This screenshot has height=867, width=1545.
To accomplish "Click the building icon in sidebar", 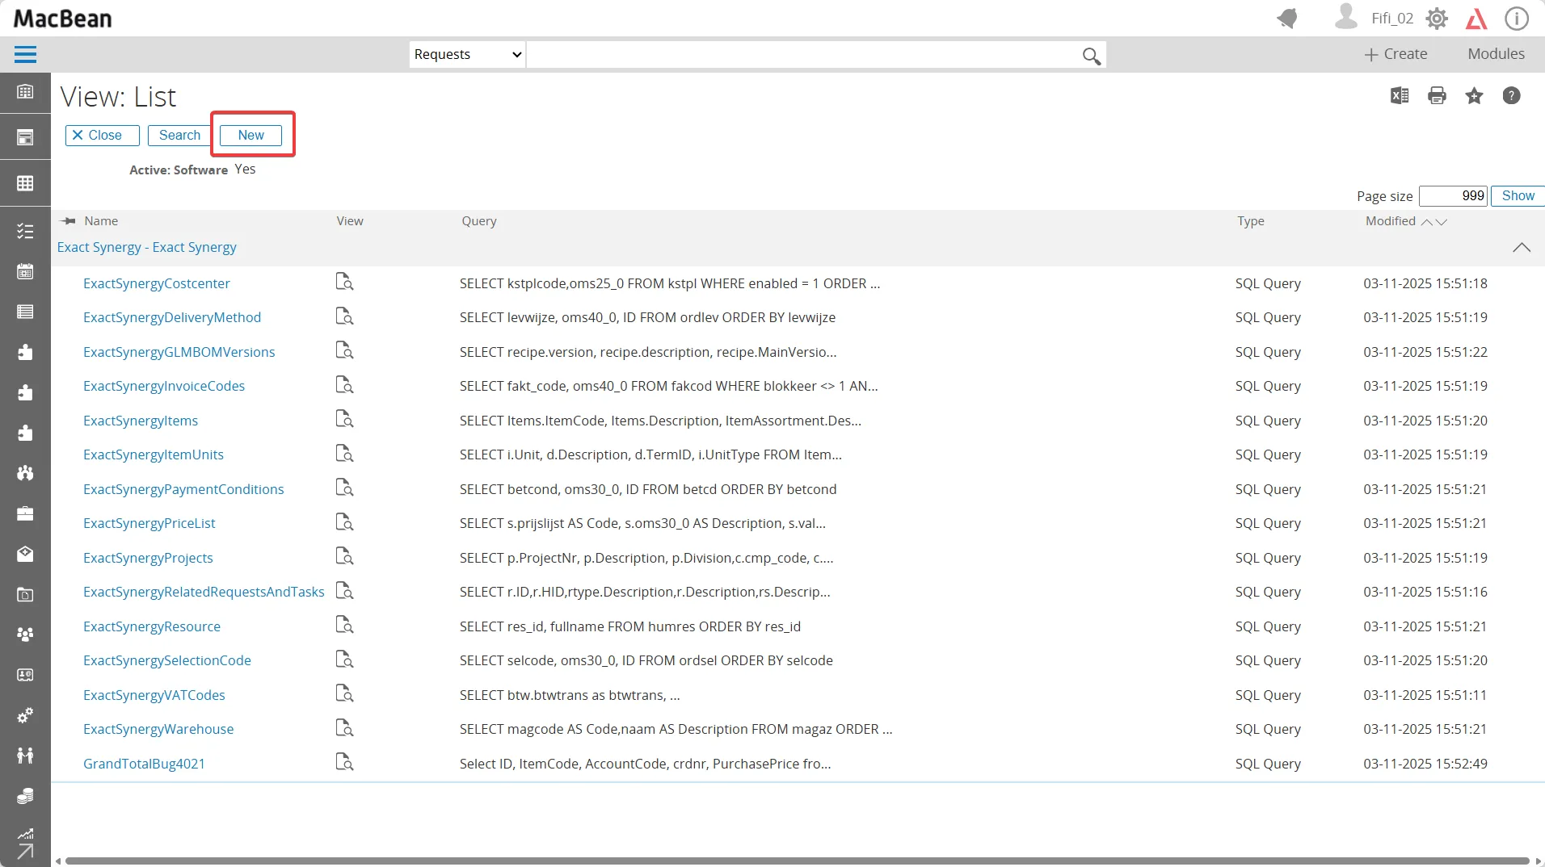I will pyautogui.click(x=25, y=91).
